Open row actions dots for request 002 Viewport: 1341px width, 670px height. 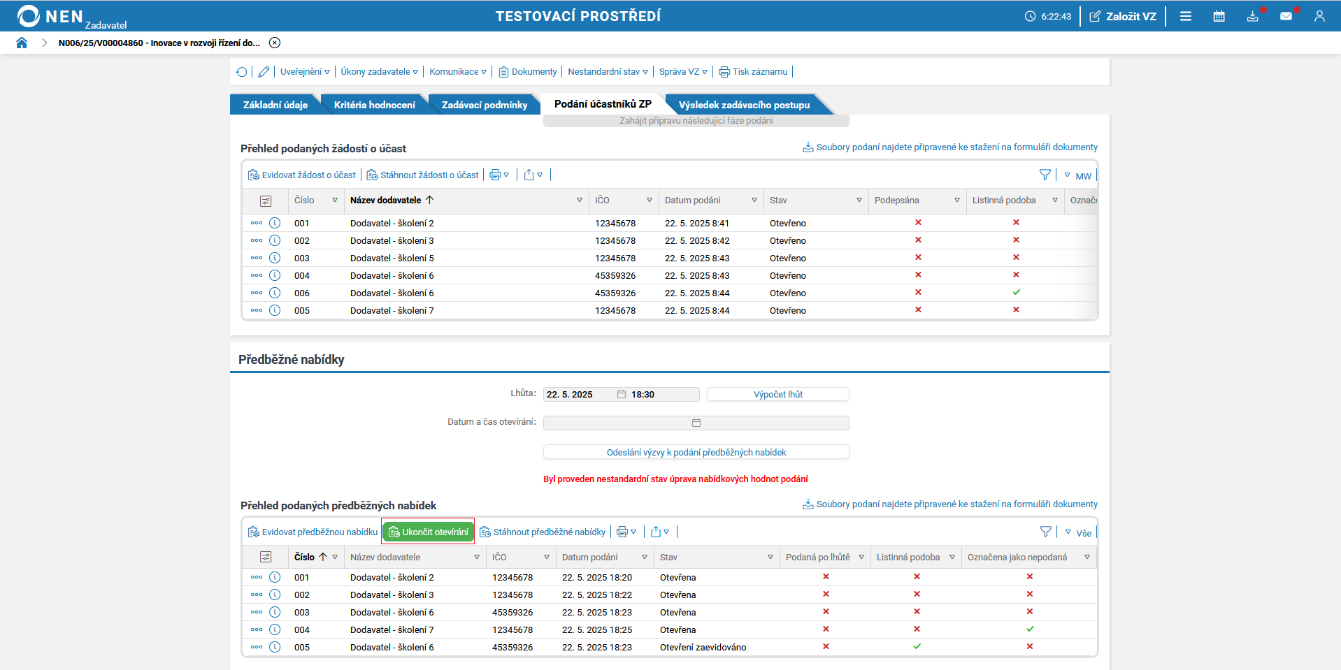(x=257, y=240)
